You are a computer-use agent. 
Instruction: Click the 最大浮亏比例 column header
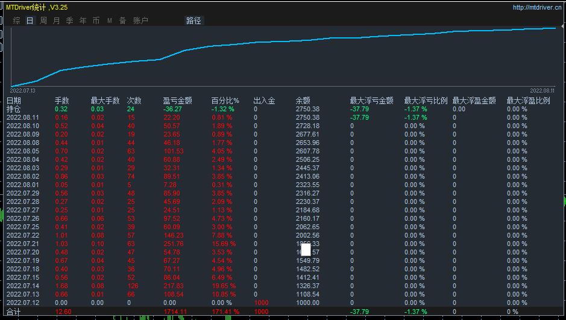click(426, 100)
